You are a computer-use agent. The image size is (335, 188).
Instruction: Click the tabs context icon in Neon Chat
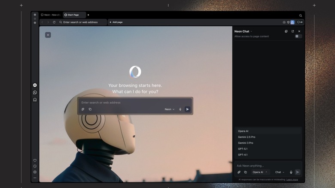pos(246,172)
